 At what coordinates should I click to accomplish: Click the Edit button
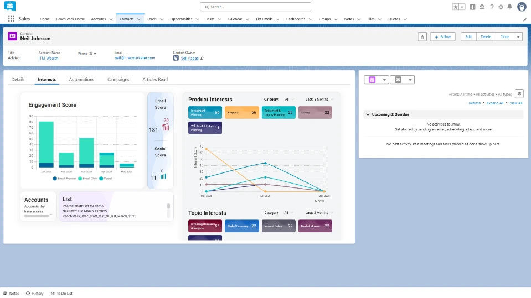468,37
